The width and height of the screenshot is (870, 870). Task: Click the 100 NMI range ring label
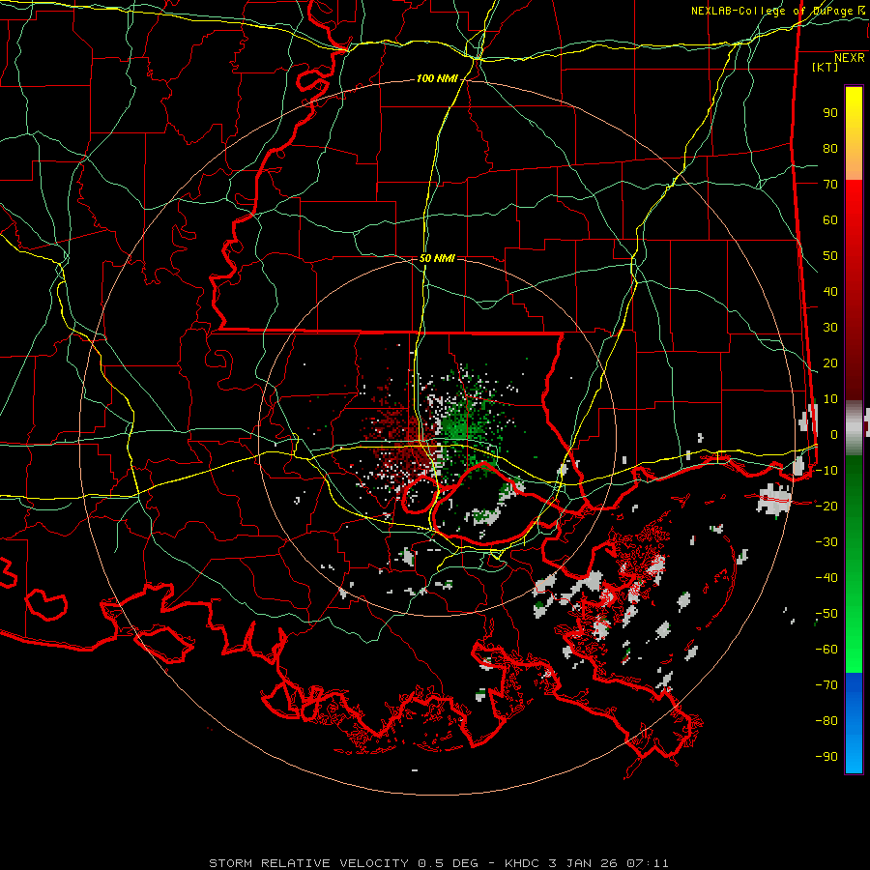pyautogui.click(x=437, y=79)
